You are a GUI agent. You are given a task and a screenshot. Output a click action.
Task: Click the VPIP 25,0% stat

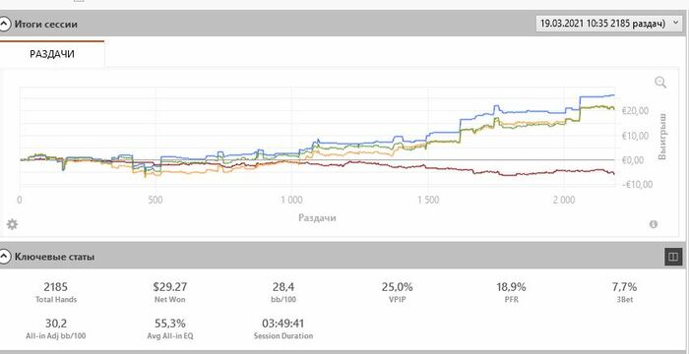click(x=398, y=292)
